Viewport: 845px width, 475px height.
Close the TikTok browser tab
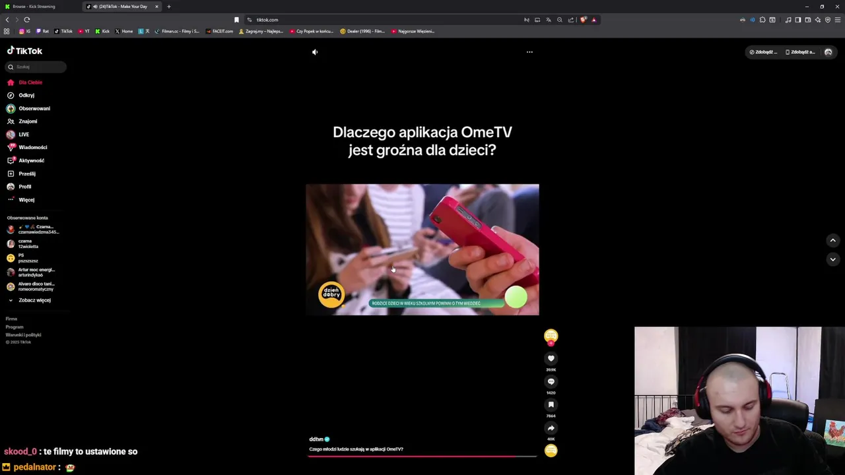[156, 7]
